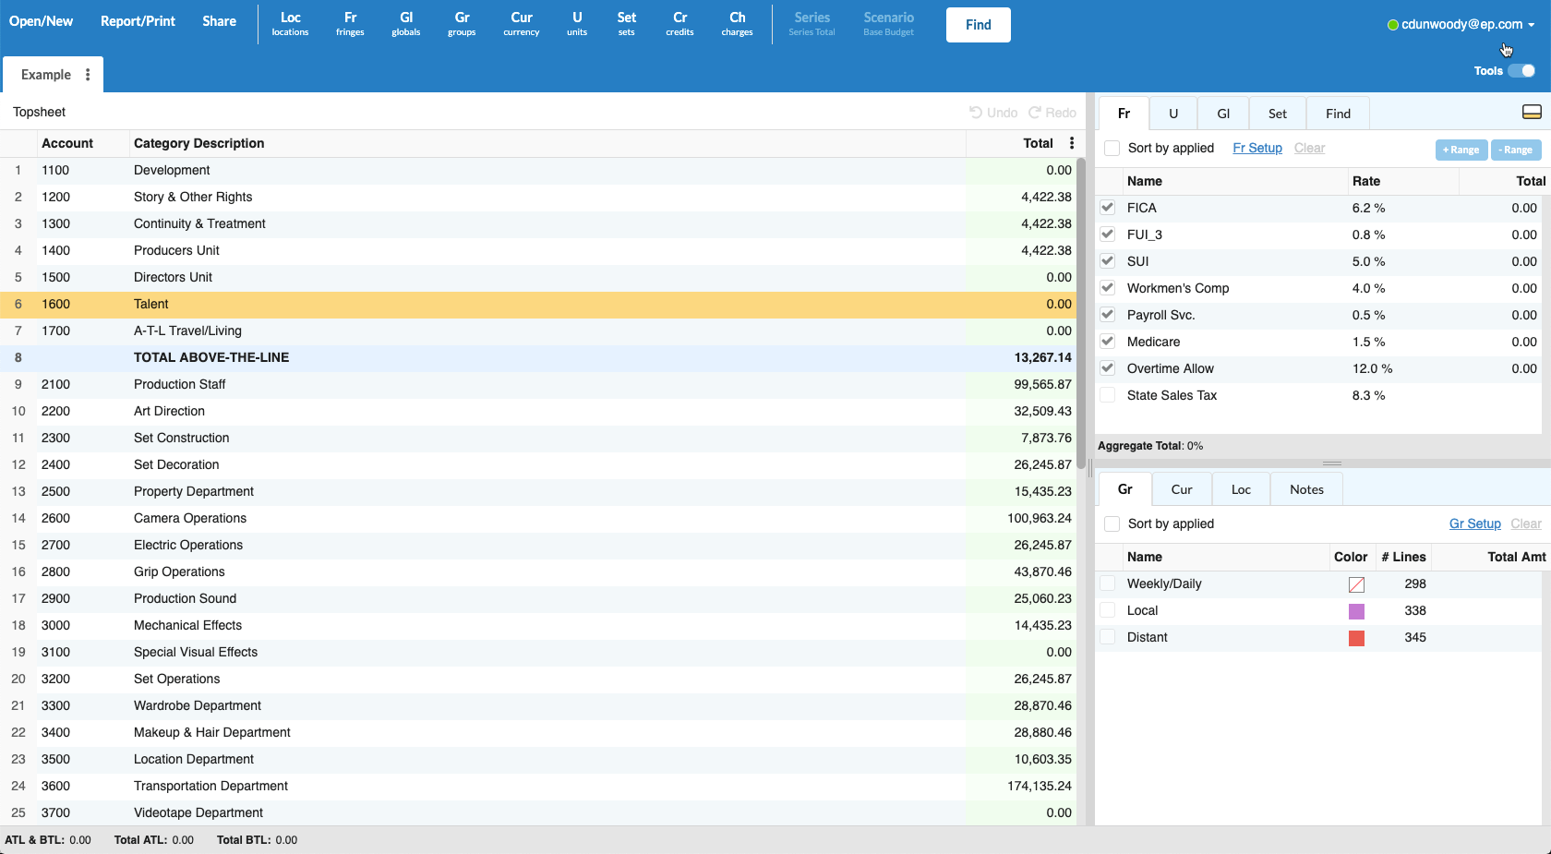Viewport: 1551px width, 854px height.
Task: Select the Camera Operations row
Action: (537, 518)
